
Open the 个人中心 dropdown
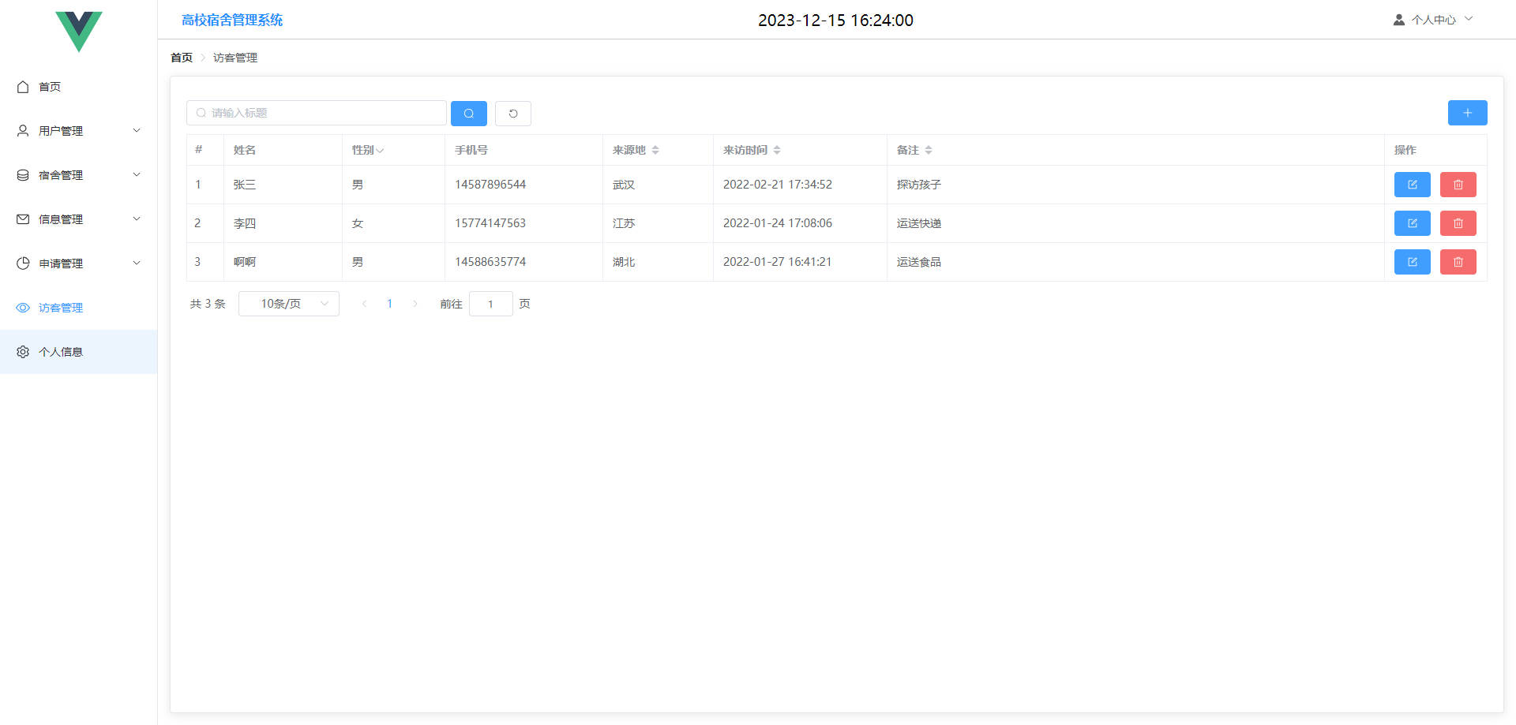(1433, 20)
